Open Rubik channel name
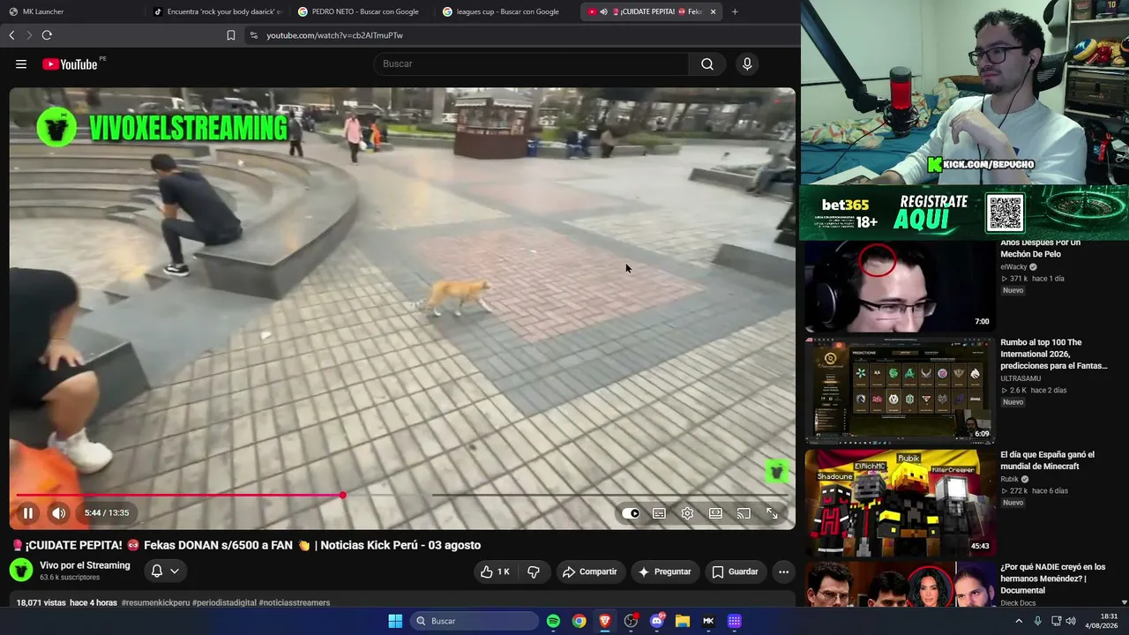The image size is (1129, 635). click(1009, 480)
